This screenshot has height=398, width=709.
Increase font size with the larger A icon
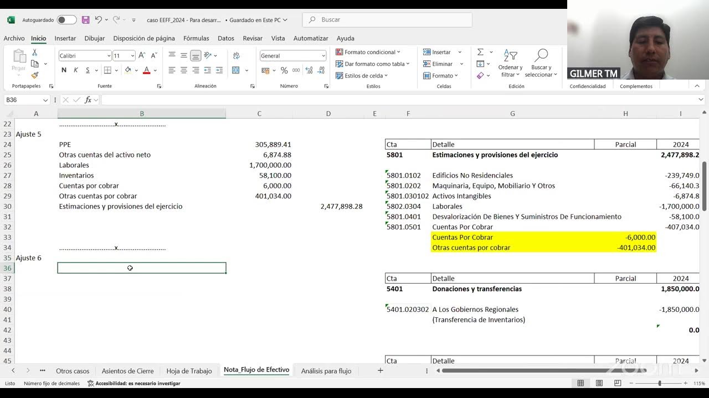coord(142,55)
